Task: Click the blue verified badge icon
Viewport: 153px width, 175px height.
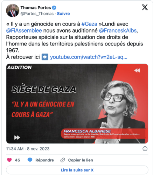Action: coord(54,8)
